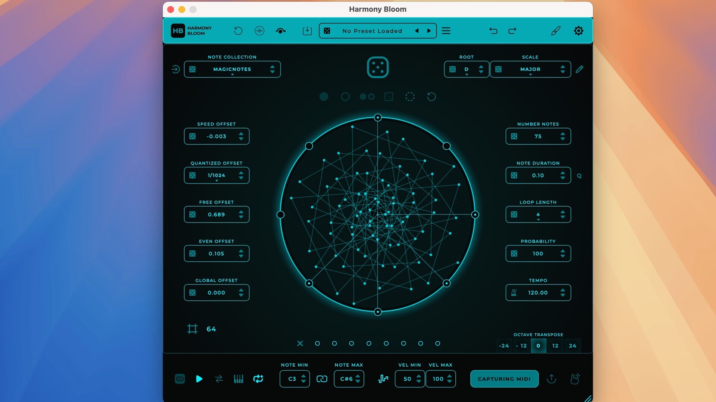Set octave transpose to 24
The width and height of the screenshot is (716, 402).
pyautogui.click(x=572, y=346)
